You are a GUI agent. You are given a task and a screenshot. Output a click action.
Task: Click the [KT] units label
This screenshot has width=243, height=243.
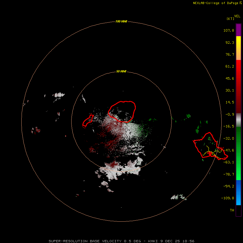(x=231, y=19)
